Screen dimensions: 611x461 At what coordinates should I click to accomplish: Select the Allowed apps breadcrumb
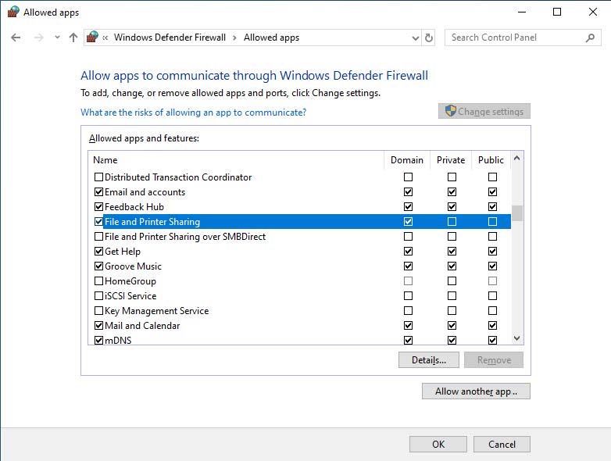[x=271, y=38]
